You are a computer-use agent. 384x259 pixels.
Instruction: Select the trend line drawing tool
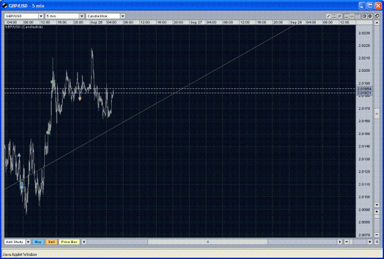click(x=329, y=17)
